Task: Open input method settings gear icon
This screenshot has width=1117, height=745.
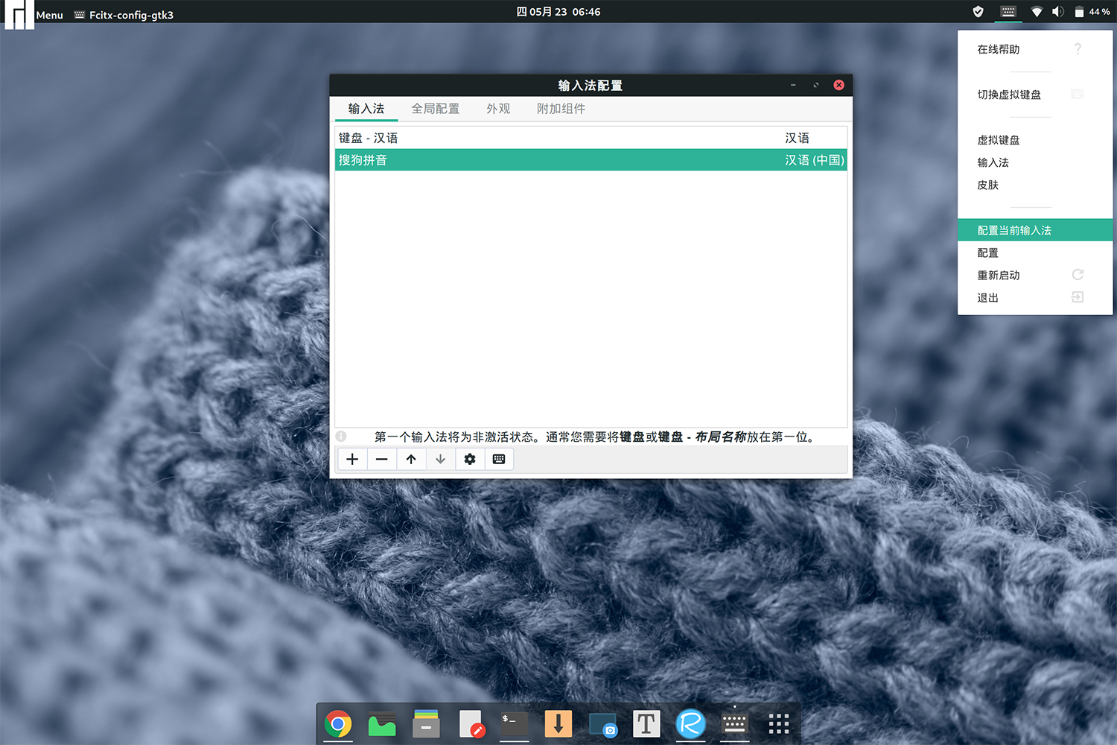Action: click(x=470, y=459)
